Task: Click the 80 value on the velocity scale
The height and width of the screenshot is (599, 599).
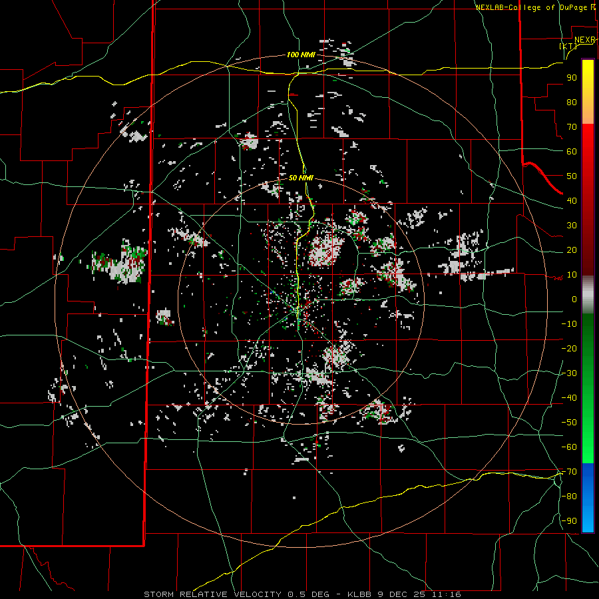Action: click(x=572, y=102)
